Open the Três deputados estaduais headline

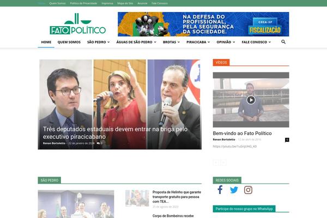tap(115, 133)
